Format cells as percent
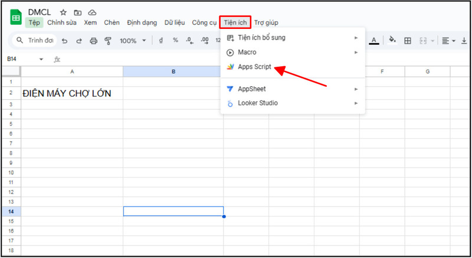472x258 pixels. pos(175,41)
